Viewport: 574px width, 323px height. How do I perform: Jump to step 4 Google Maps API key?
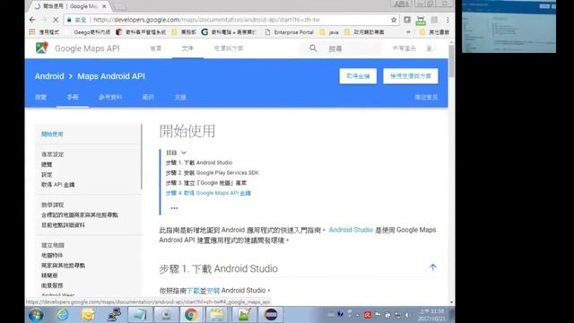coord(208,193)
